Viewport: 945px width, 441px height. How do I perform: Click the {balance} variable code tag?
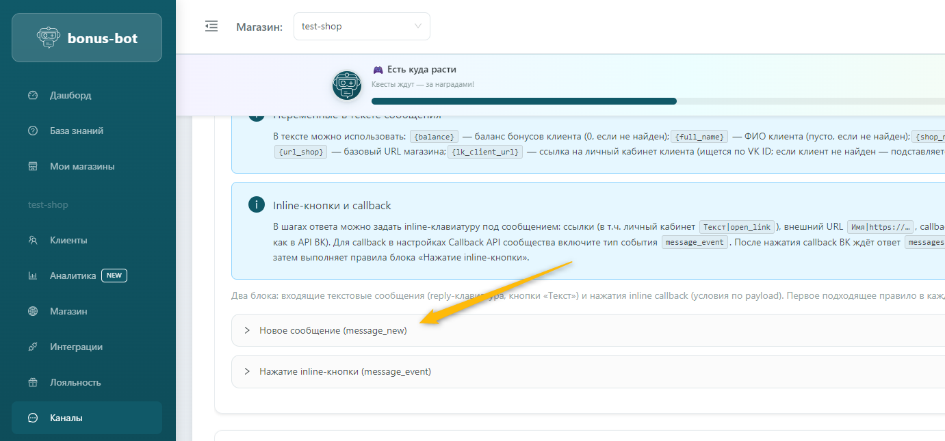pos(434,136)
